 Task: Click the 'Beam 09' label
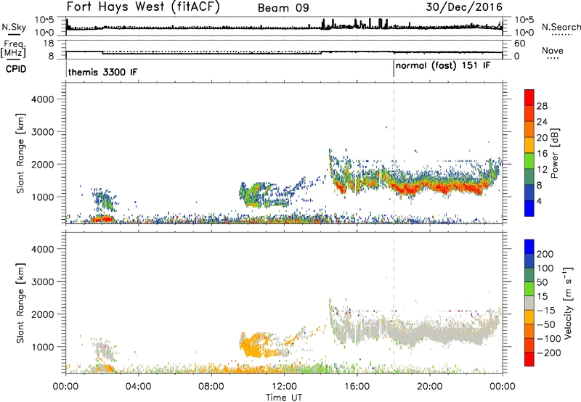pos(283,8)
